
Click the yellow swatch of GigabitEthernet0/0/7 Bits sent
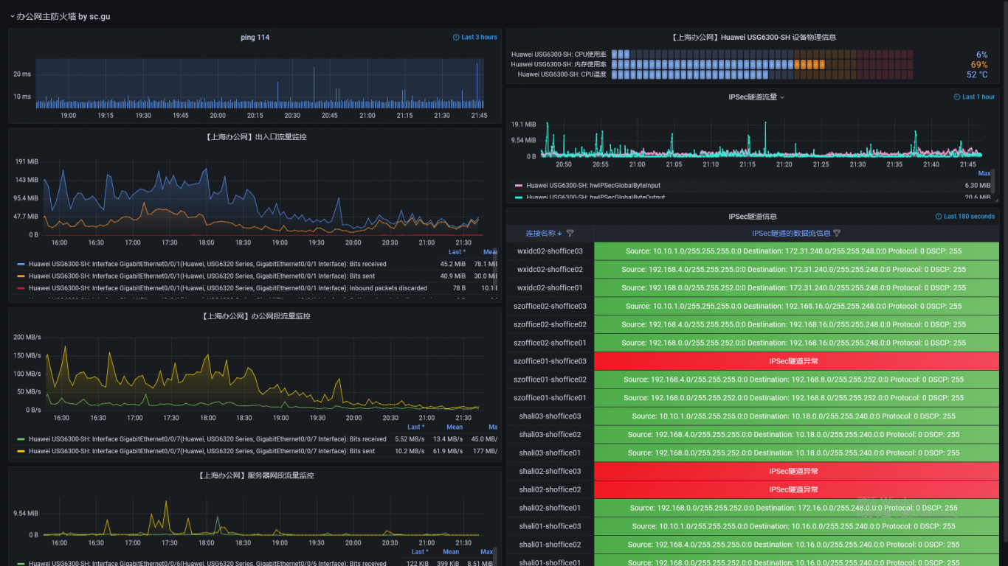point(21,451)
